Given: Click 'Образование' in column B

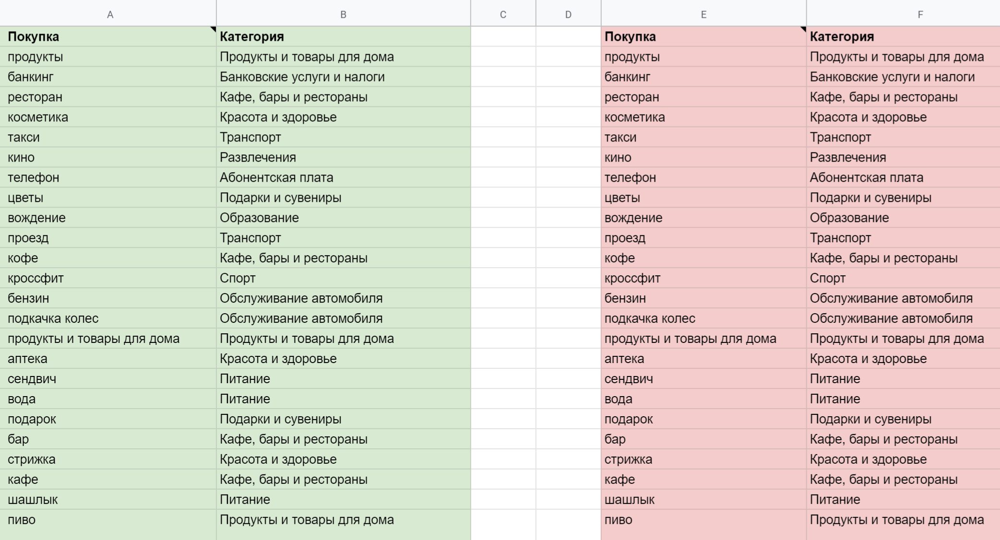Looking at the screenshot, I should pyautogui.click(x=344, y=218).
